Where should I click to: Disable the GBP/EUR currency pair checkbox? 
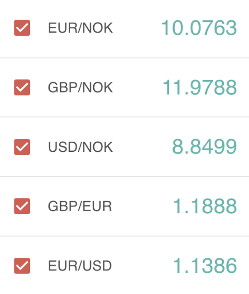pos(22,206)
